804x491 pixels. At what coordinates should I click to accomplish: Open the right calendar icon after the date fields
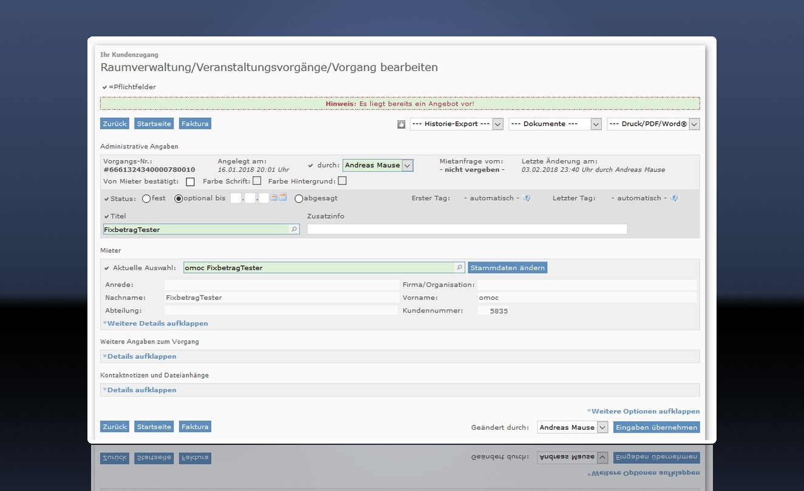283,198
